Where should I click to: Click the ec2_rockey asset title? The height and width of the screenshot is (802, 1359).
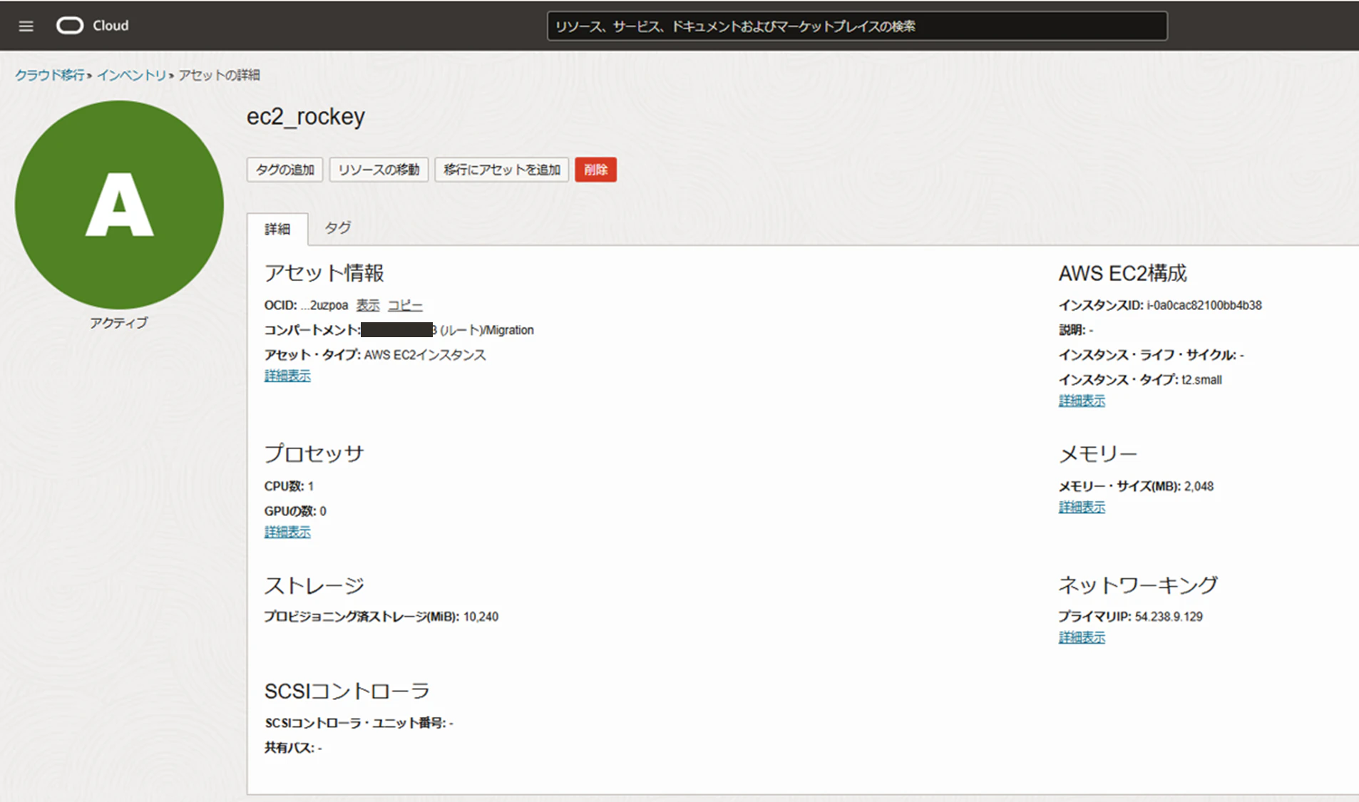tap(306, 116)
